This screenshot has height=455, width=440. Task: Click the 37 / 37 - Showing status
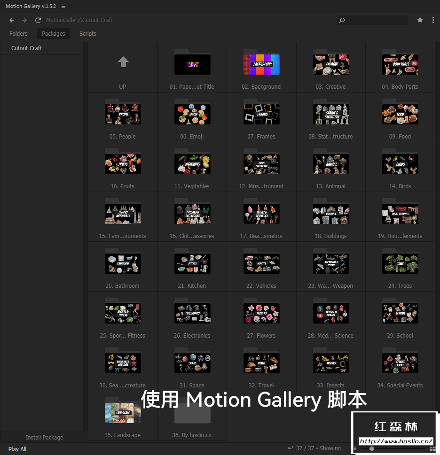[318, 448]
